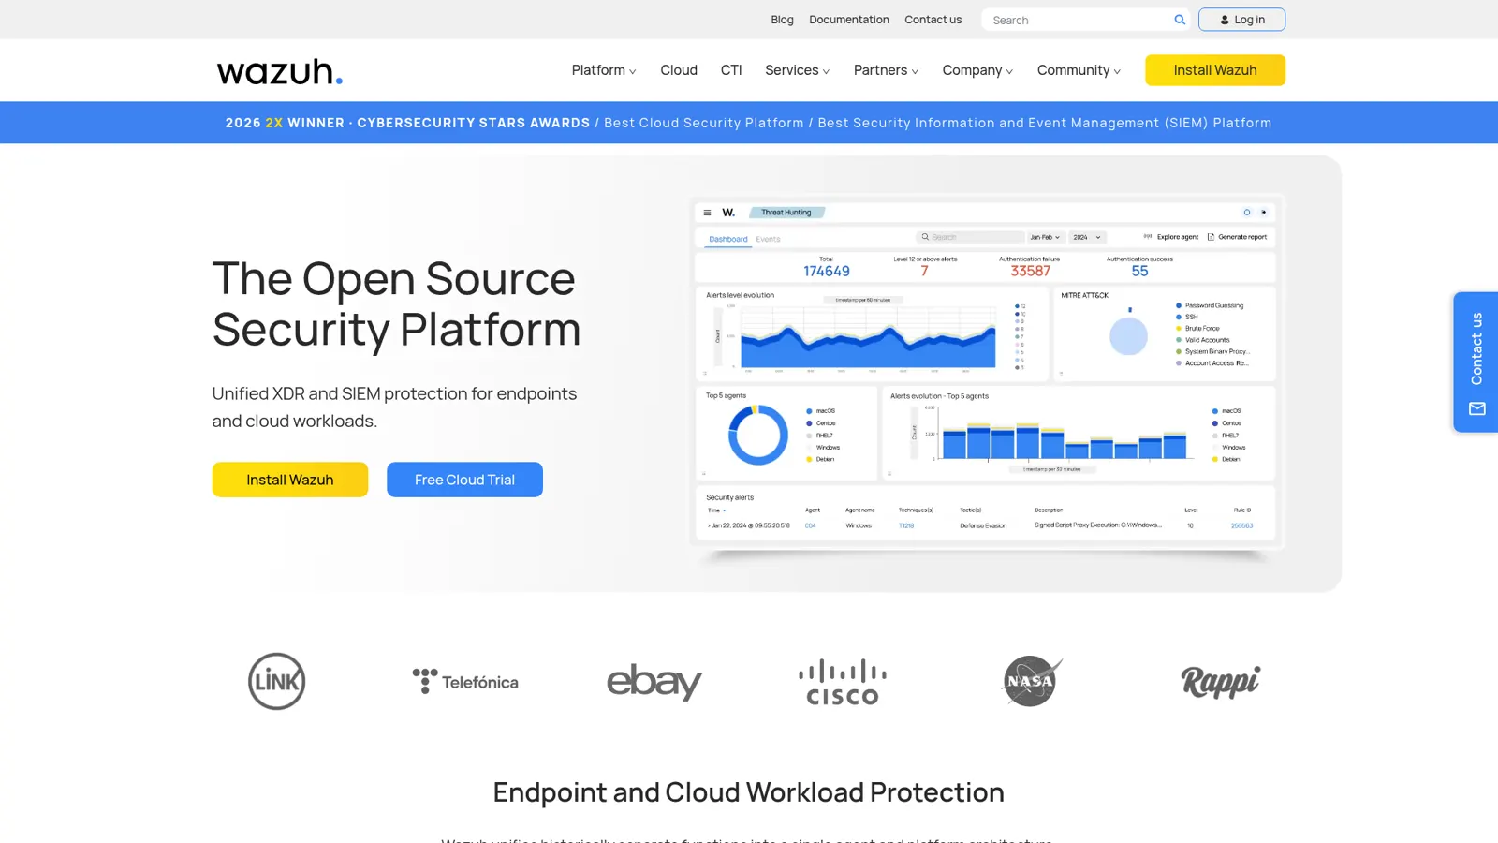The width and height of the screenshot is (1498, 843).
Task: Open the Documentation link
Action: click(x=849, y=20)
